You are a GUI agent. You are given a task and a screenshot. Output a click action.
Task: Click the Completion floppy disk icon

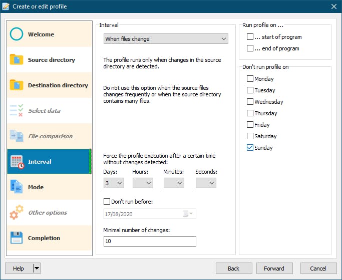click(17, 238)
